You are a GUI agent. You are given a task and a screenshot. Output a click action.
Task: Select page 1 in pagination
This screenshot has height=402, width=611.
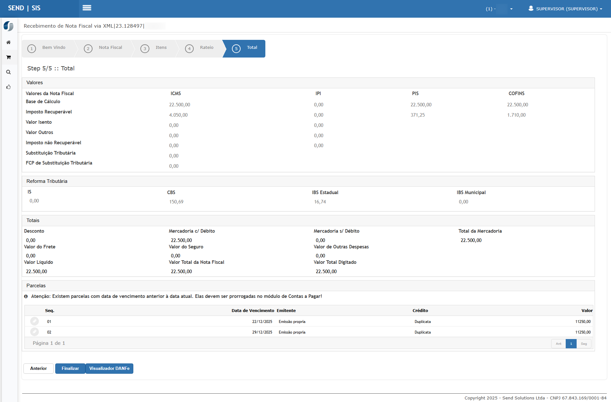(x=571, y=344)
